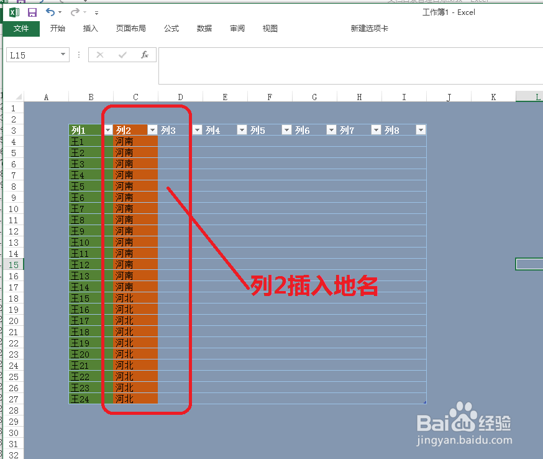Click the Cancel X icon beside formula bar
This screenshot has width=543, height=459.
(x=100, y=55)
